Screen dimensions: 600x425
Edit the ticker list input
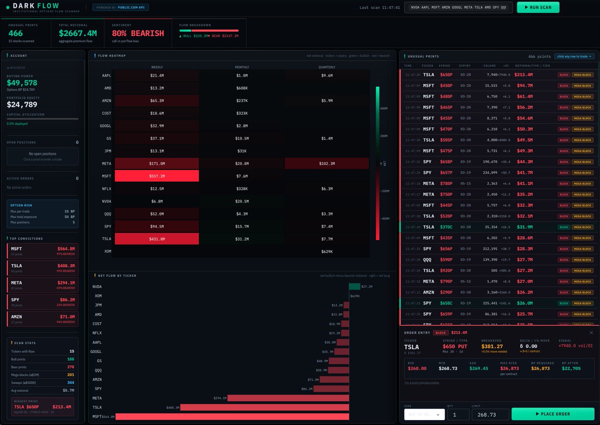coord(459,7)
